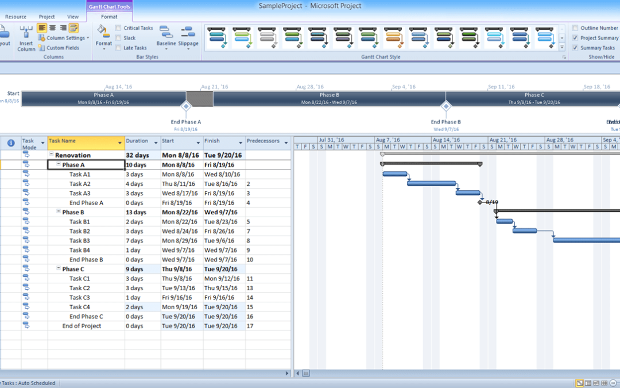Open the Format bar styles button
This screenshot has width=620, height=388.
pos(104,36)
